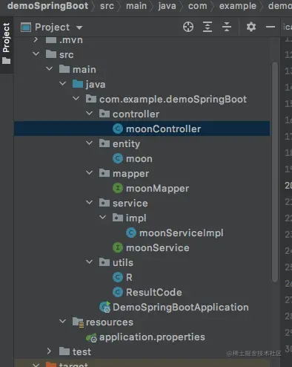Click java in the breadcrumb bar
Viewport: 292px width, 367px height.
pyautogui.click(x=167, y=6)
